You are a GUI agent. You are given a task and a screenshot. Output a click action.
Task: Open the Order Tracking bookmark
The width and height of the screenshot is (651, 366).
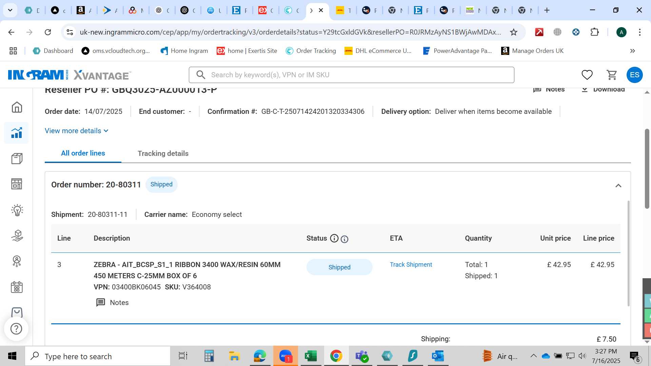[x=311, y=51]
